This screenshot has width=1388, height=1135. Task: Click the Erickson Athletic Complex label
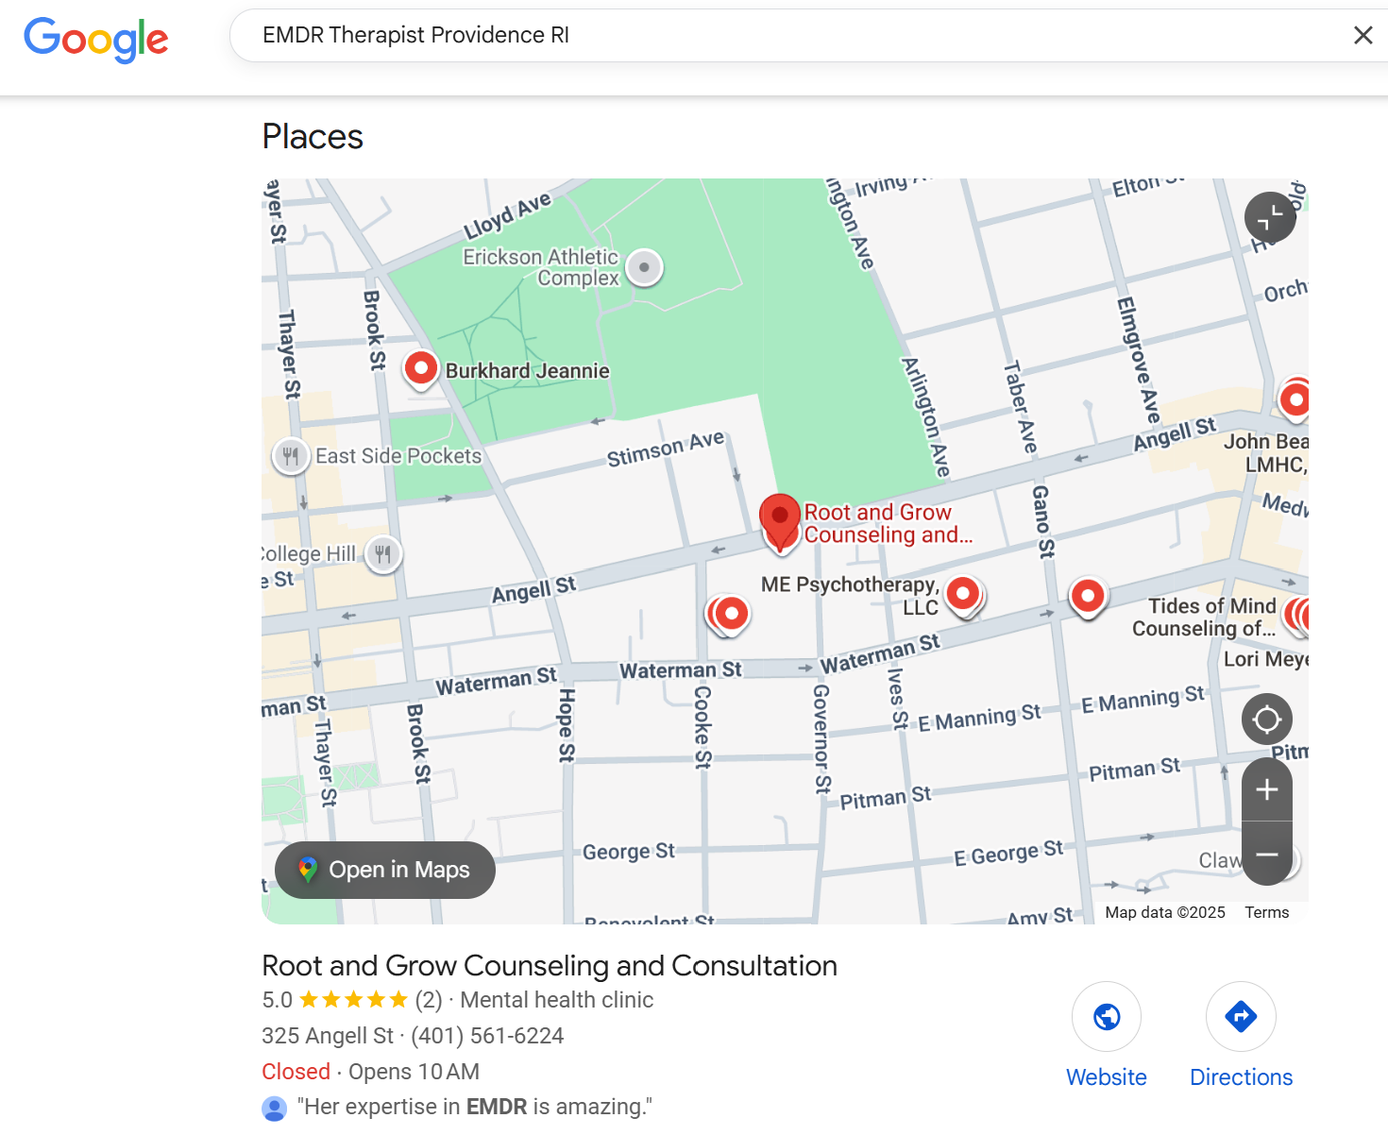point(541,267)
